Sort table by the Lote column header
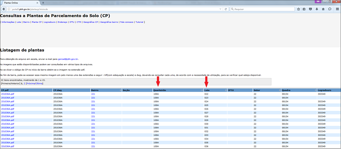 coord(207,90)
